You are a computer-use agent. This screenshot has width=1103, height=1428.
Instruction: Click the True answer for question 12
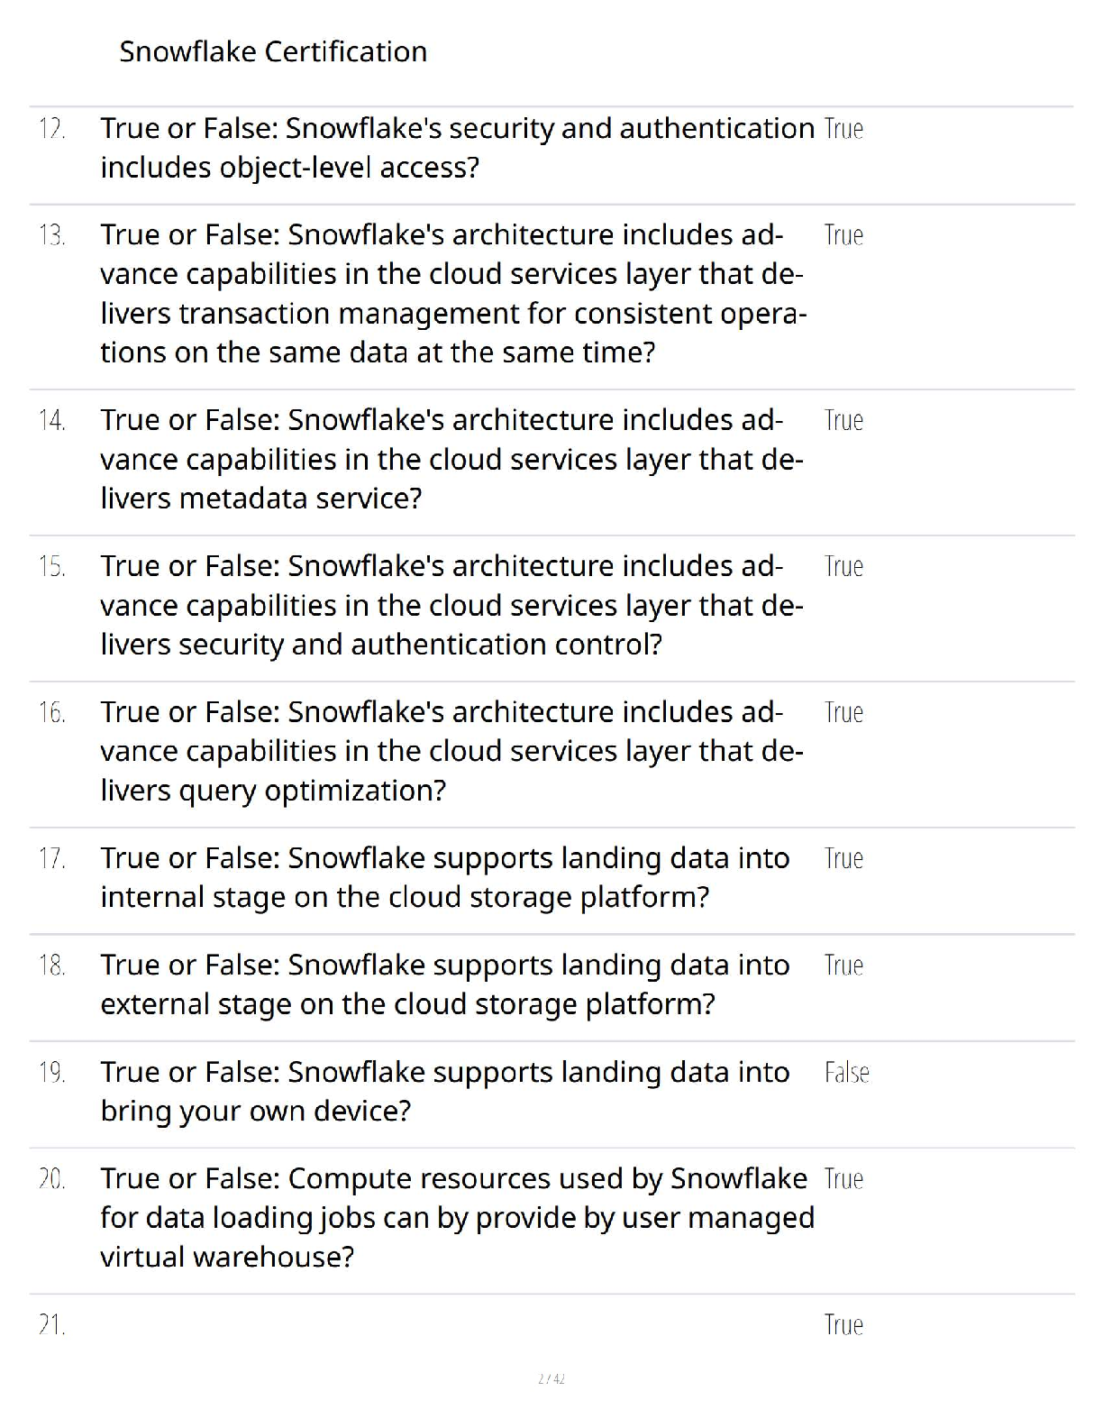[843, 129]
